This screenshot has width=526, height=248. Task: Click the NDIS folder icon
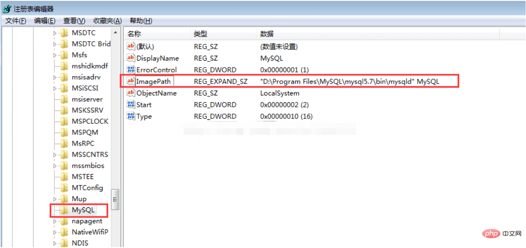pyautogui.click(x=64, y=243)
